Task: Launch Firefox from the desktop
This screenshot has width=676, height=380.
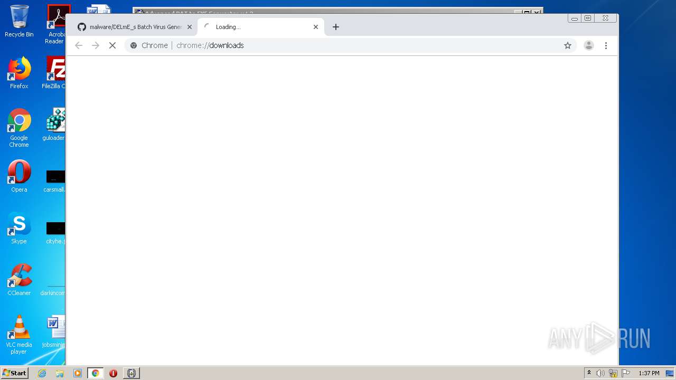Action: click(19, 73)
